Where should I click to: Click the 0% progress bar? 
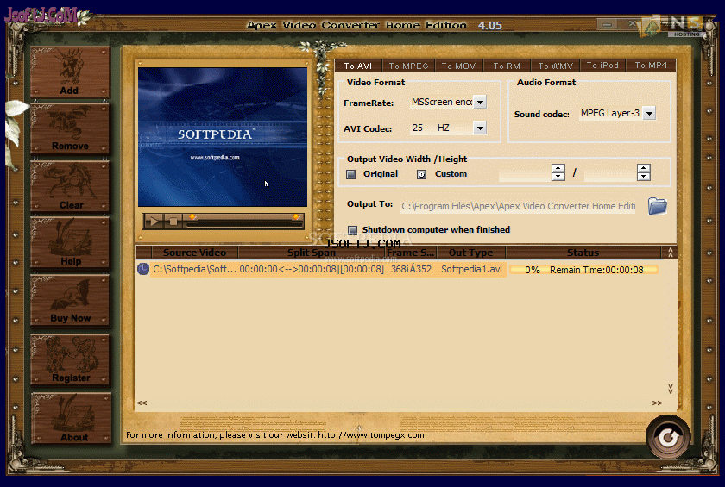[x=583, y=270]
